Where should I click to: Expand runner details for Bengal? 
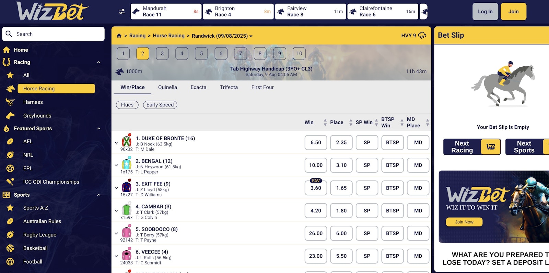pyautogui.click(x=116, y=165)
